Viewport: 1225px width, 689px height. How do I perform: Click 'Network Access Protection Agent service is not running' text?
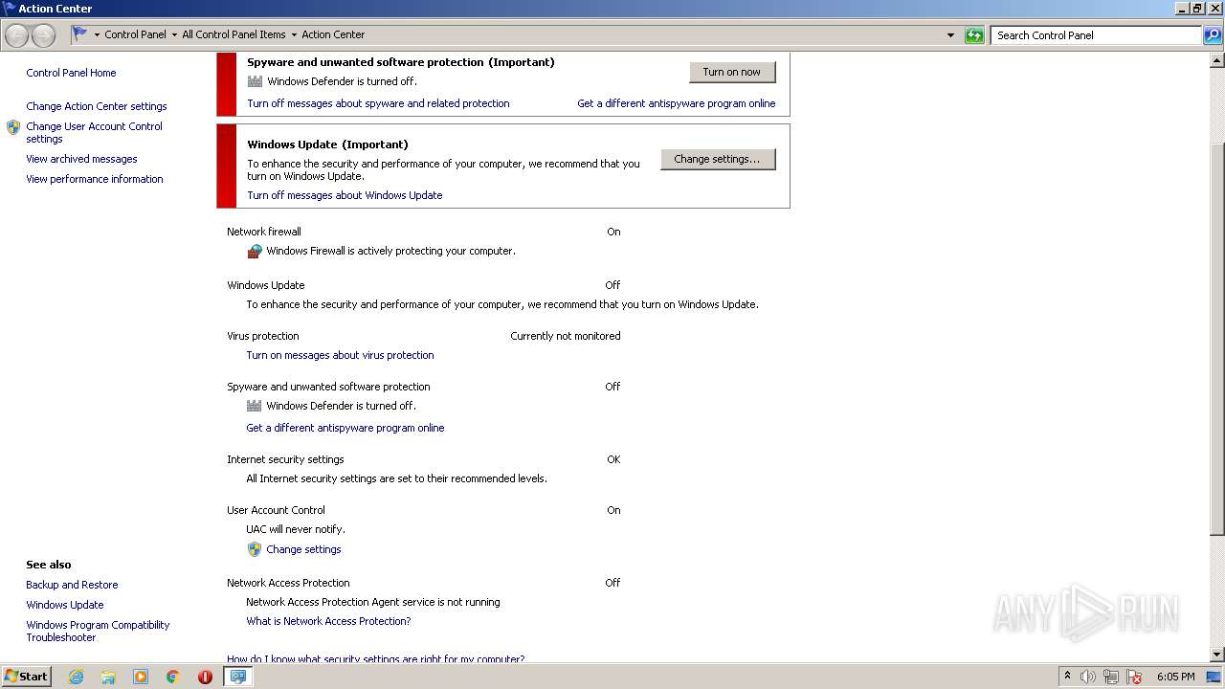click(373, 602)
